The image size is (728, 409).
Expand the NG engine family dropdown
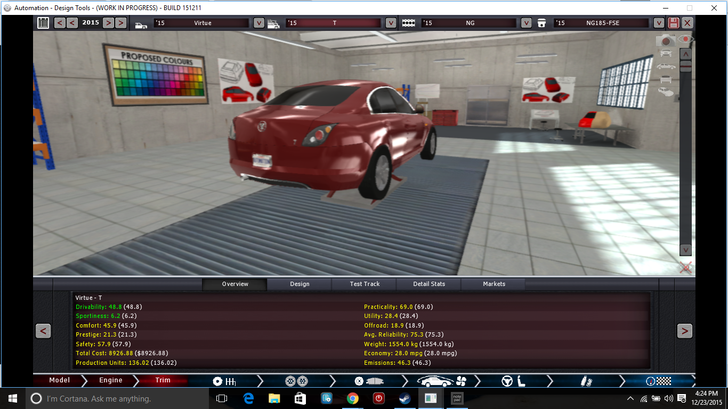pos(526,23)
